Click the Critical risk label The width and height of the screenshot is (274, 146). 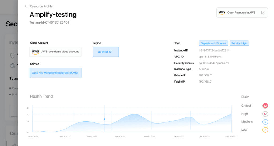coord(246,106)
